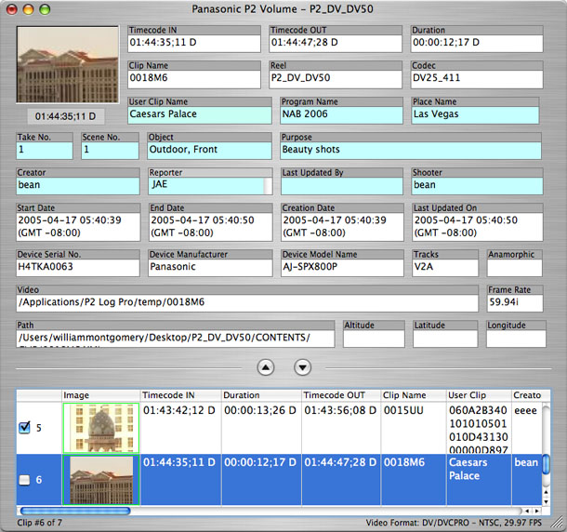
Task: Select the clip 0015UU thumbnail
Action: 100,427
